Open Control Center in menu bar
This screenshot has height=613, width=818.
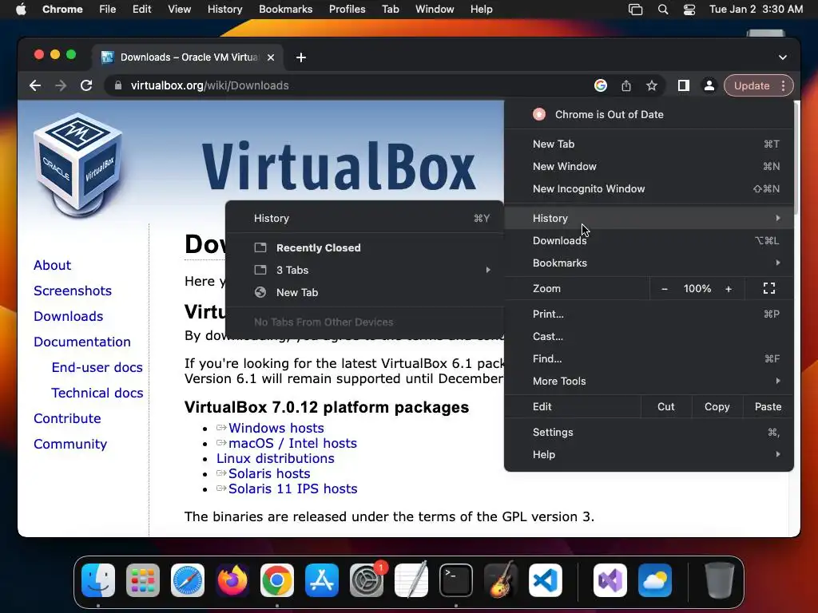coord(689,10)
